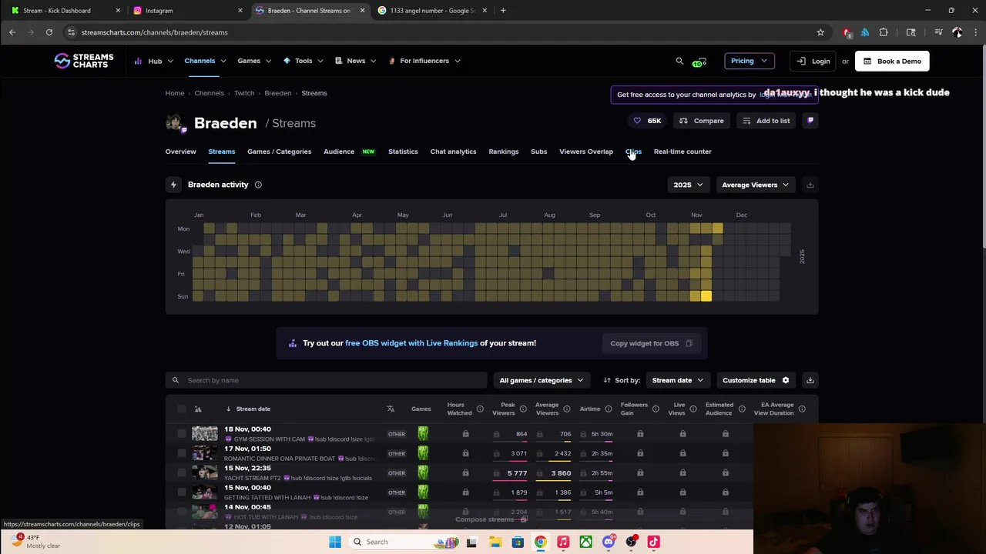The image size is (986, 554).
Task: Check the 18 Nov, 00:40 stream row
Action: point(182,434)
